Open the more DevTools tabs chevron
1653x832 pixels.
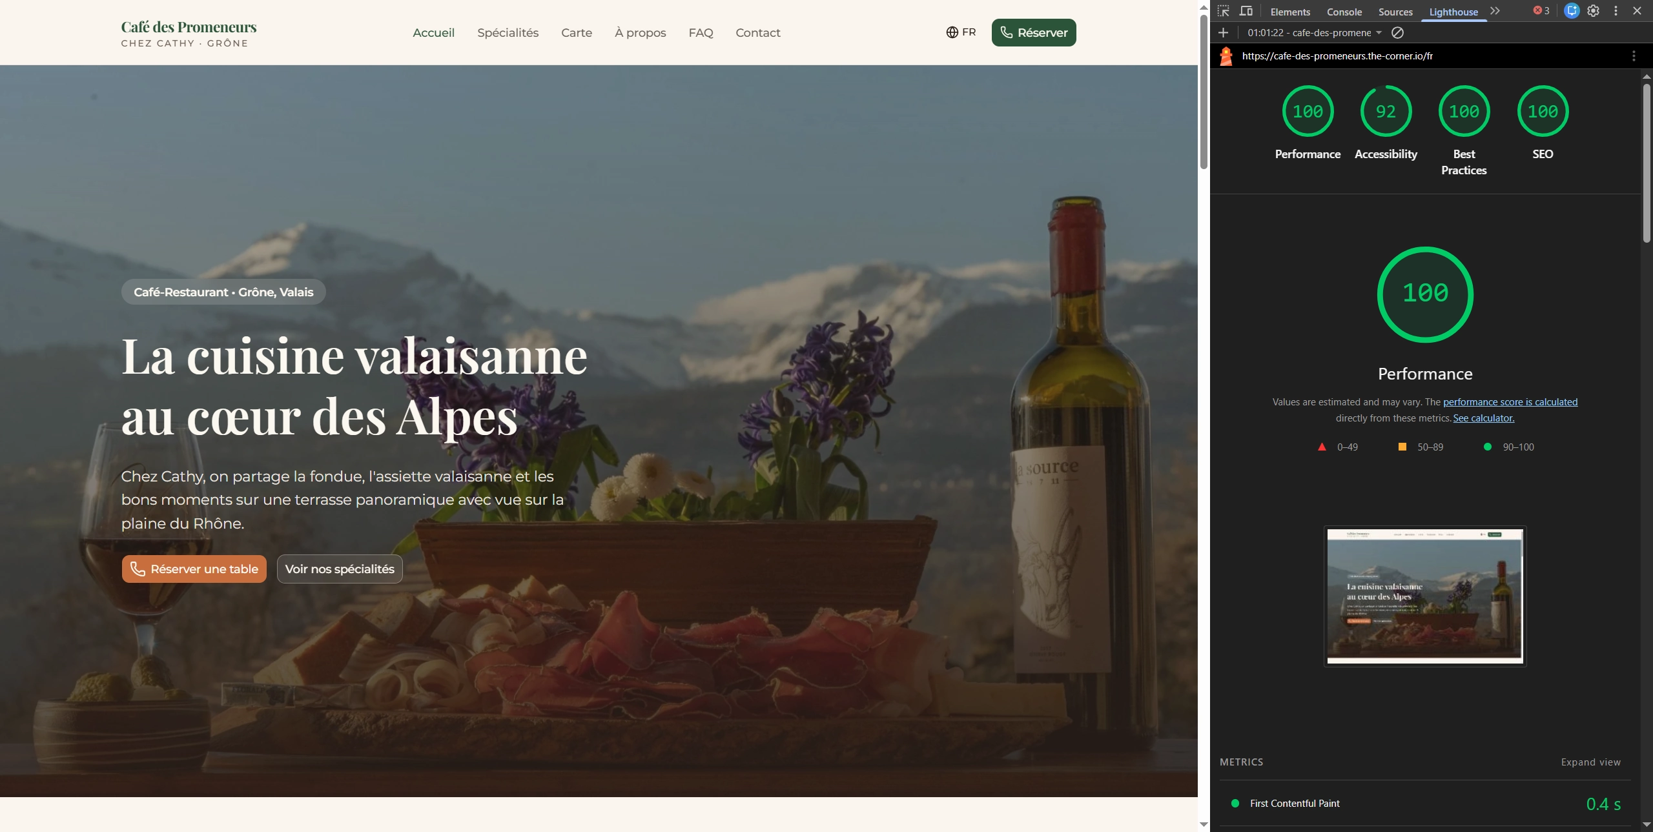click(1495, 11)
